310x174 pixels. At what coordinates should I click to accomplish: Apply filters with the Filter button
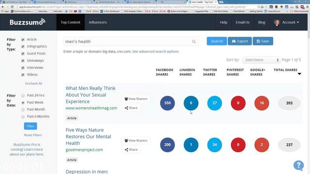[31, 126]
